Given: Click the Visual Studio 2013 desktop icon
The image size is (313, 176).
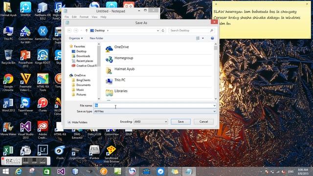Looking at the screenshot, I should point(25,130).
